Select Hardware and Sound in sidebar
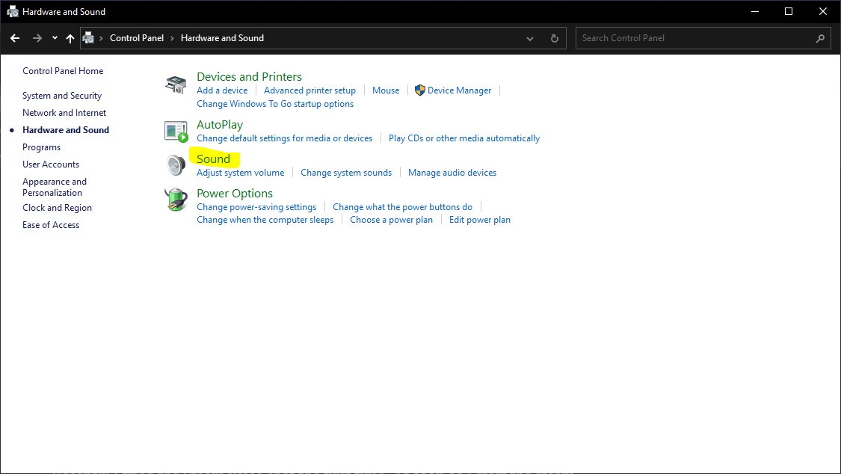841x474 pixels. click(x=66, y=130)
